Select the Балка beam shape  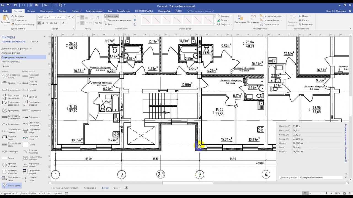tap(8, 158)
